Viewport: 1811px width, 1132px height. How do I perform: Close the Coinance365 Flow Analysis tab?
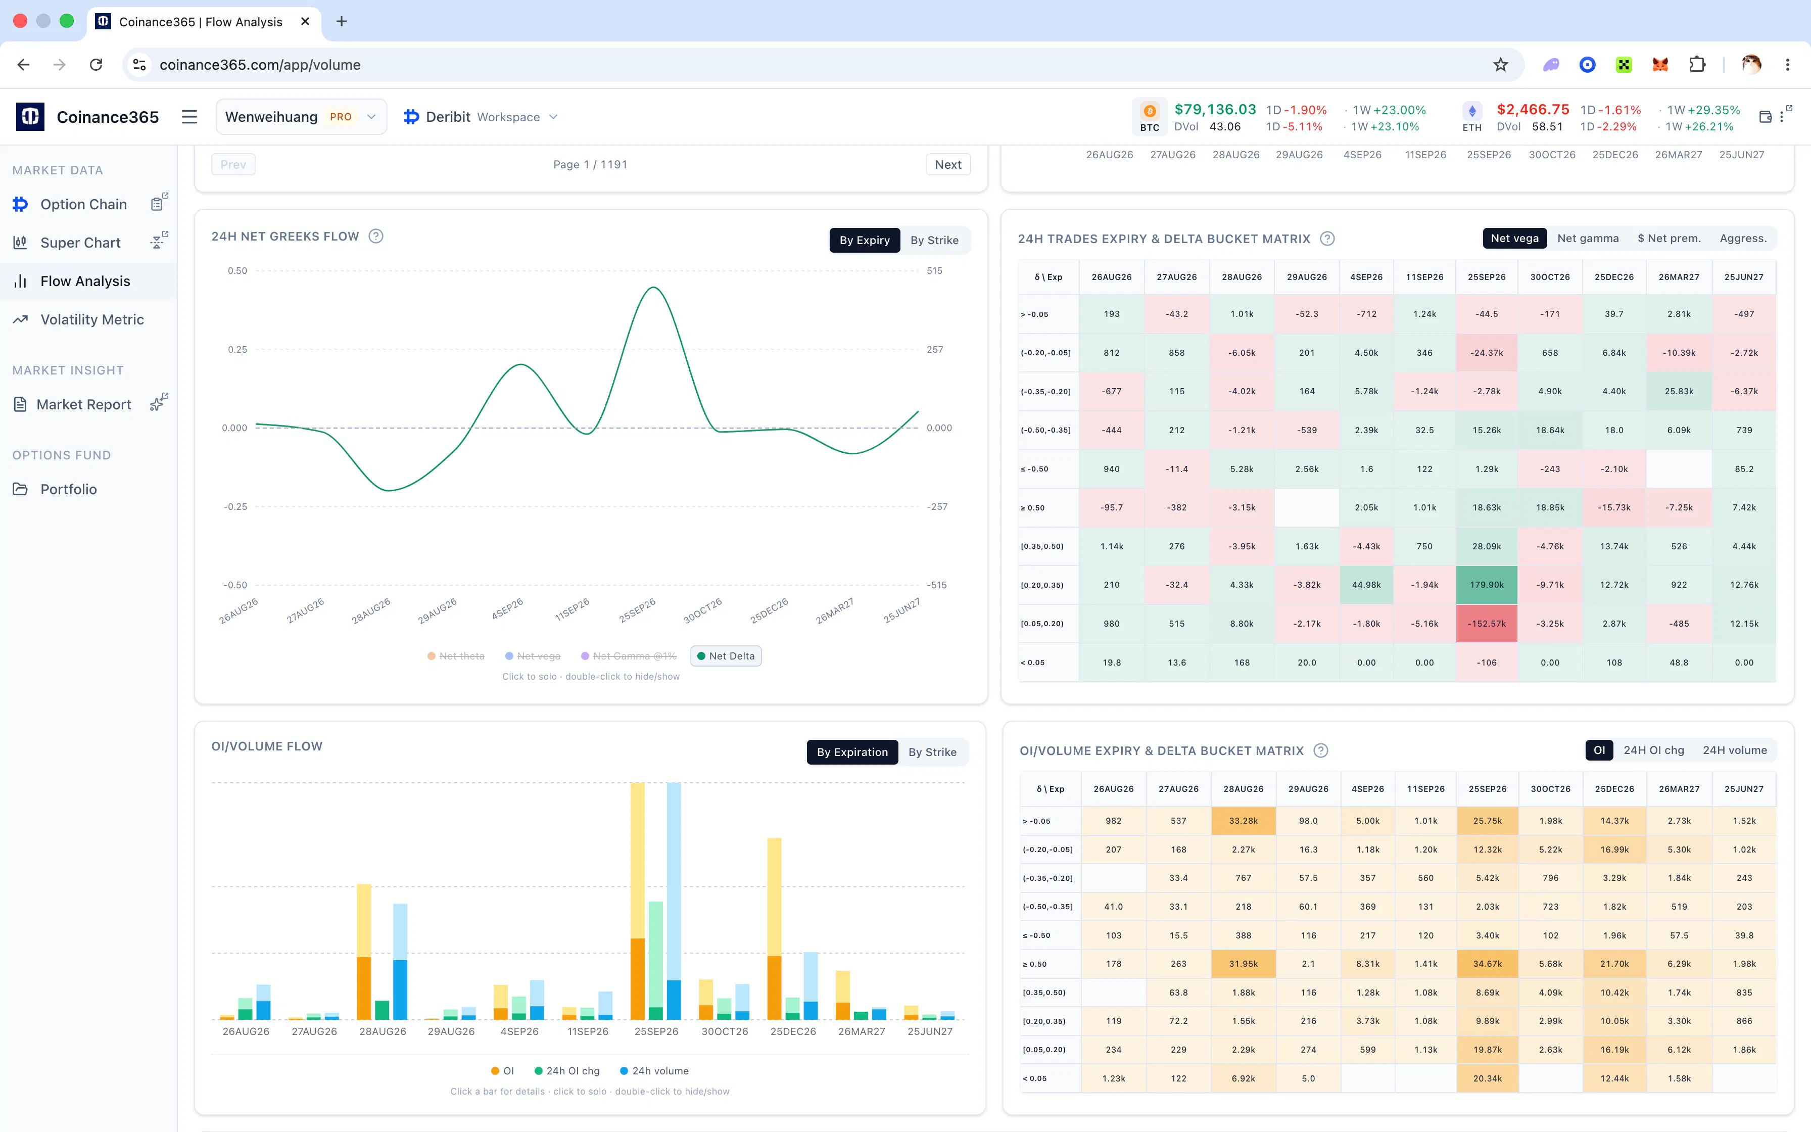(x=305, y=22)
